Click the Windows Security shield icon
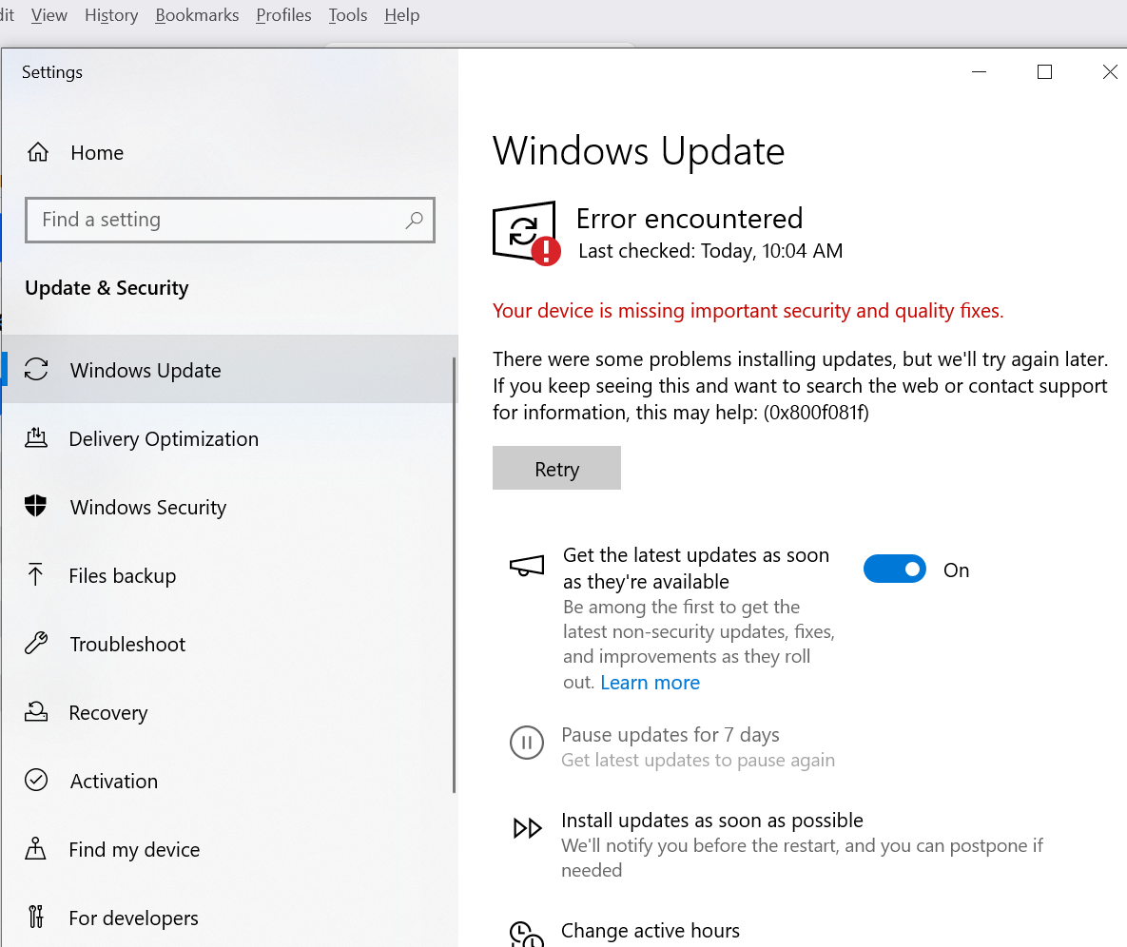1127x947 pixels. coord(35,506)
